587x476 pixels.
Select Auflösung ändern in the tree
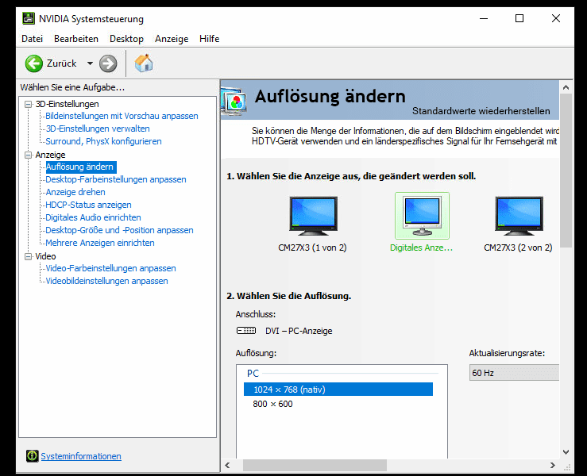click(x=79, y=167)
